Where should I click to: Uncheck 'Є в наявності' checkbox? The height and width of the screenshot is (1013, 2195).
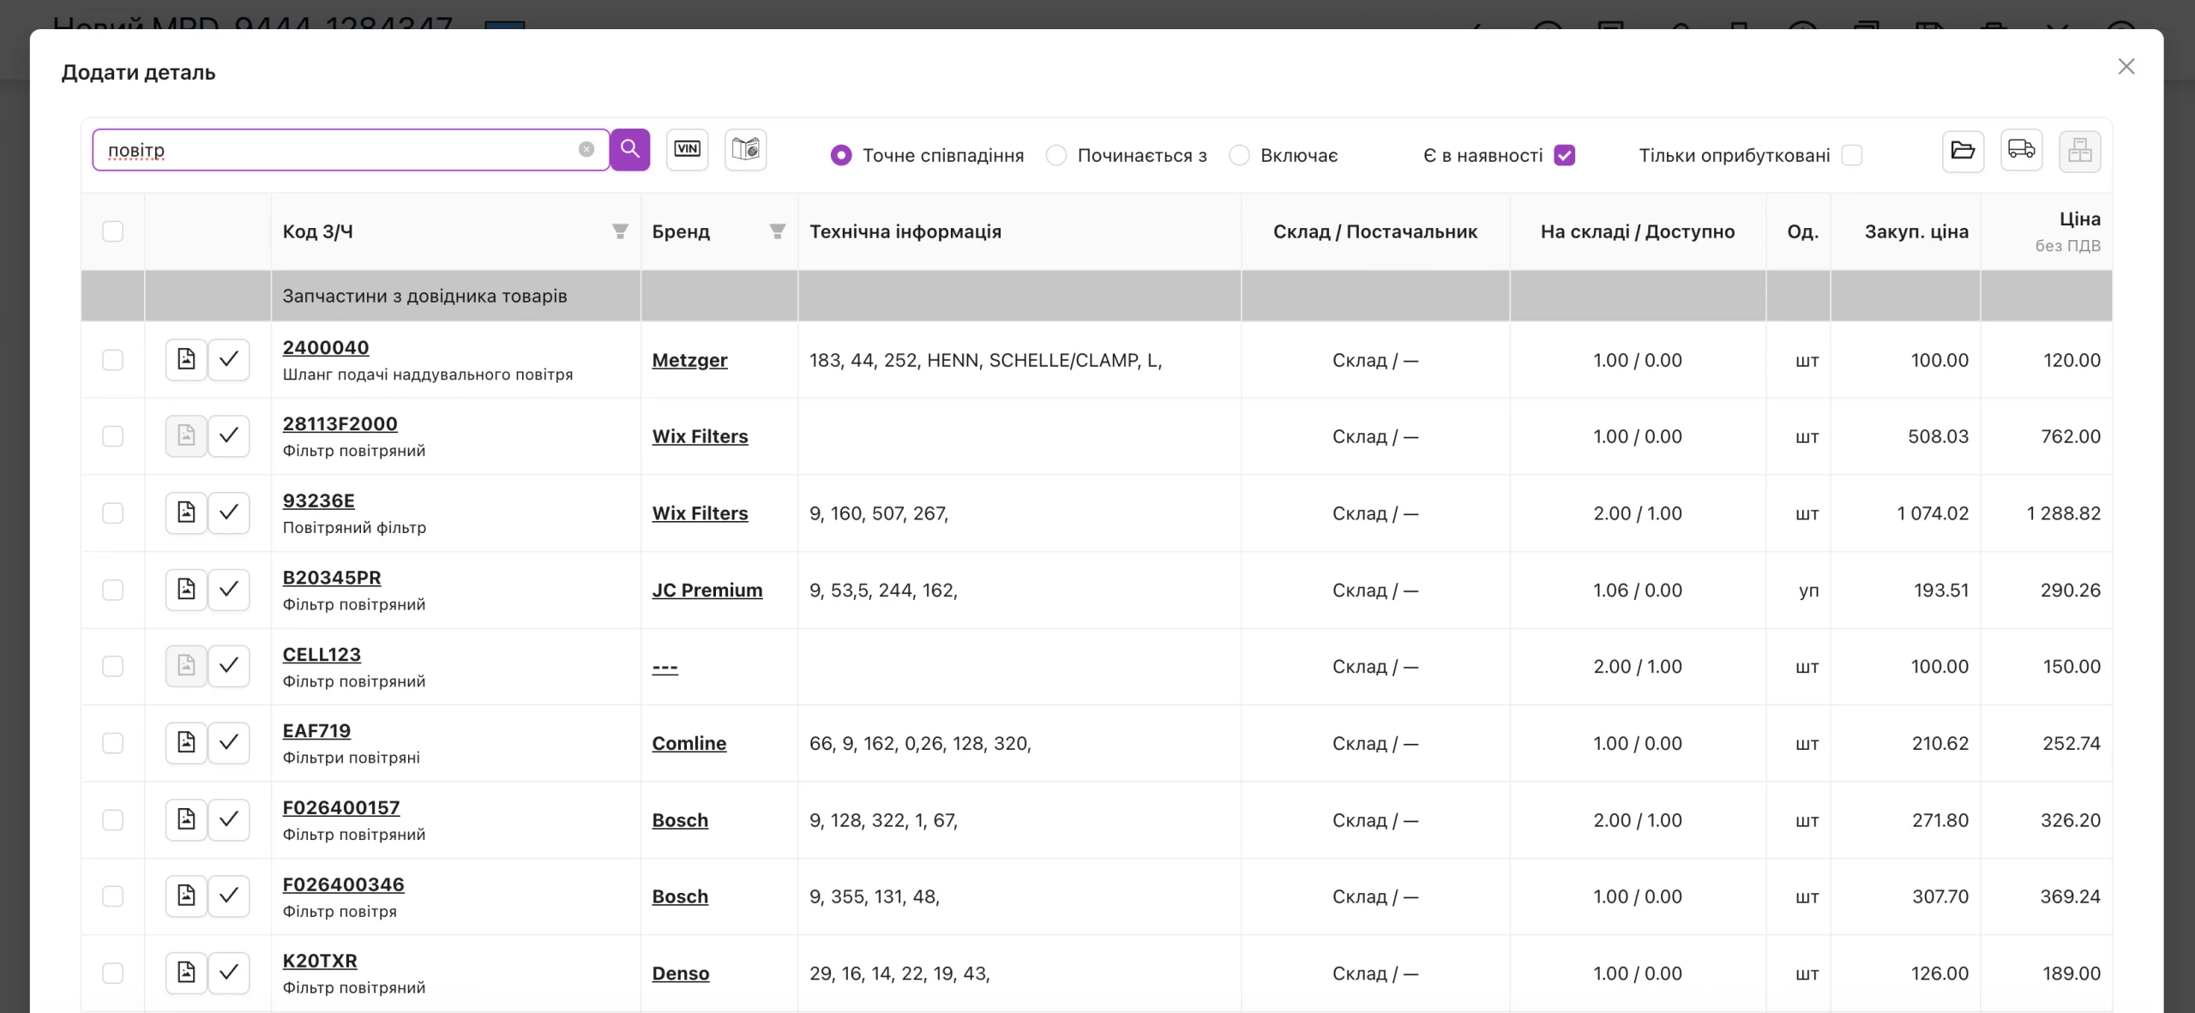tap(1565, 155)
